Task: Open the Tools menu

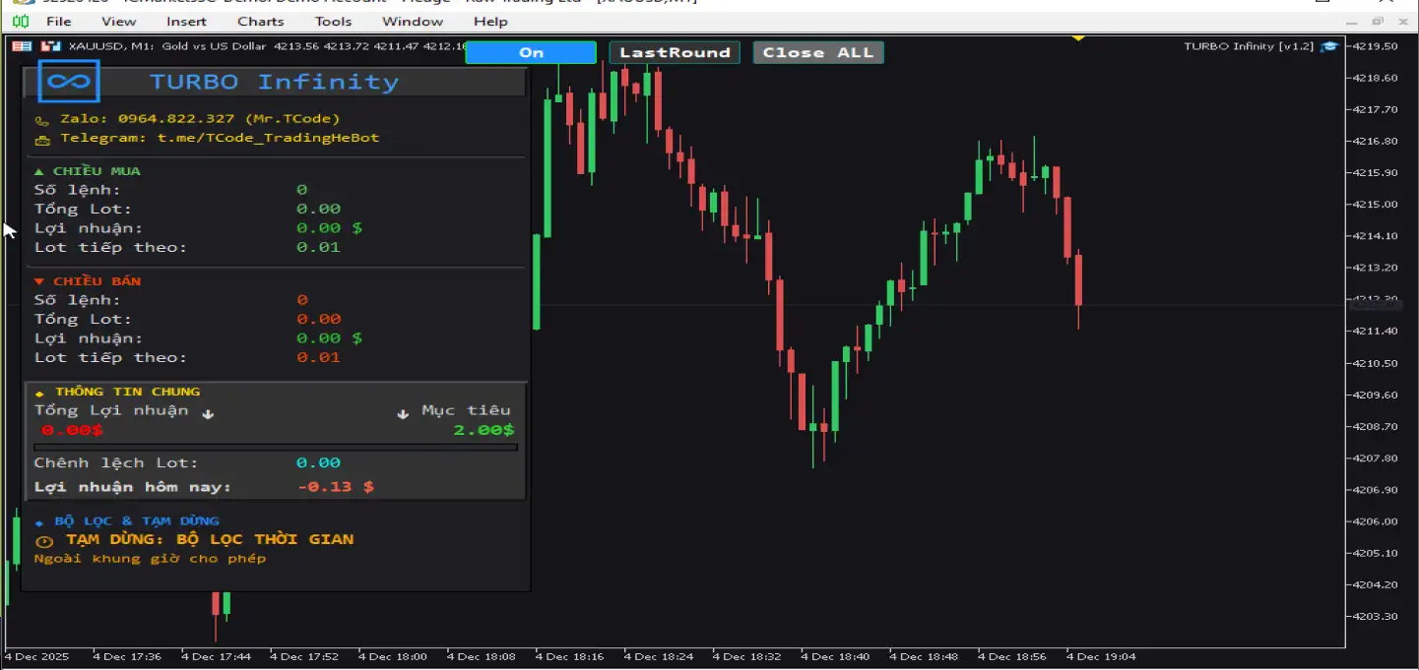Action: [x=333, y=21]
